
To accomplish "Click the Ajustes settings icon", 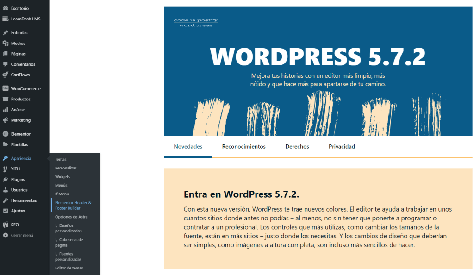I will 6,211.
